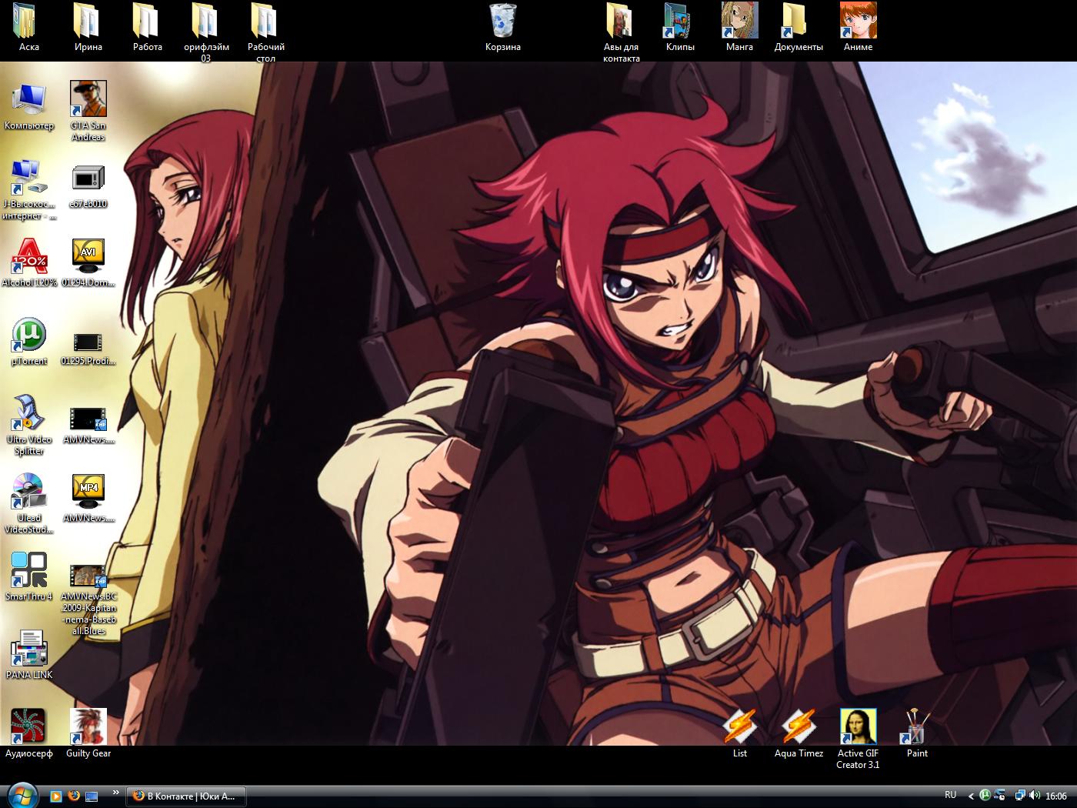Viewport: 1077px width, 808px height.
Task: Launch Alcohol 120% shortcut
Action: point(29,263)
